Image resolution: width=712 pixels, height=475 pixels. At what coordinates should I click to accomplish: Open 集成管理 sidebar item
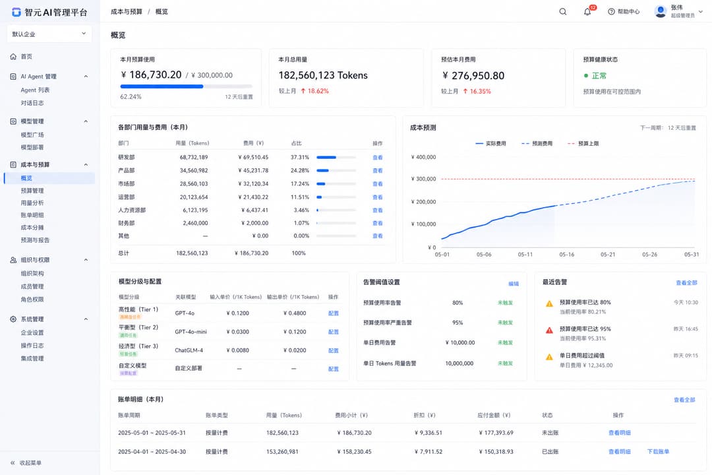point(32,358)
